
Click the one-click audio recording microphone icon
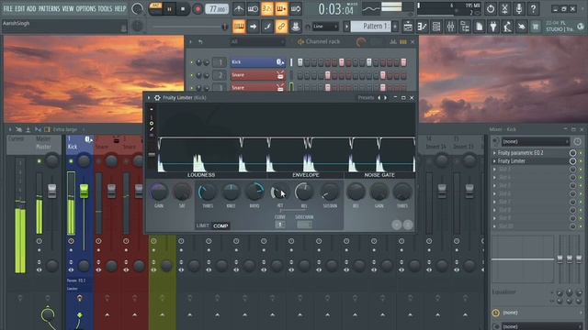tap(518, 8)
